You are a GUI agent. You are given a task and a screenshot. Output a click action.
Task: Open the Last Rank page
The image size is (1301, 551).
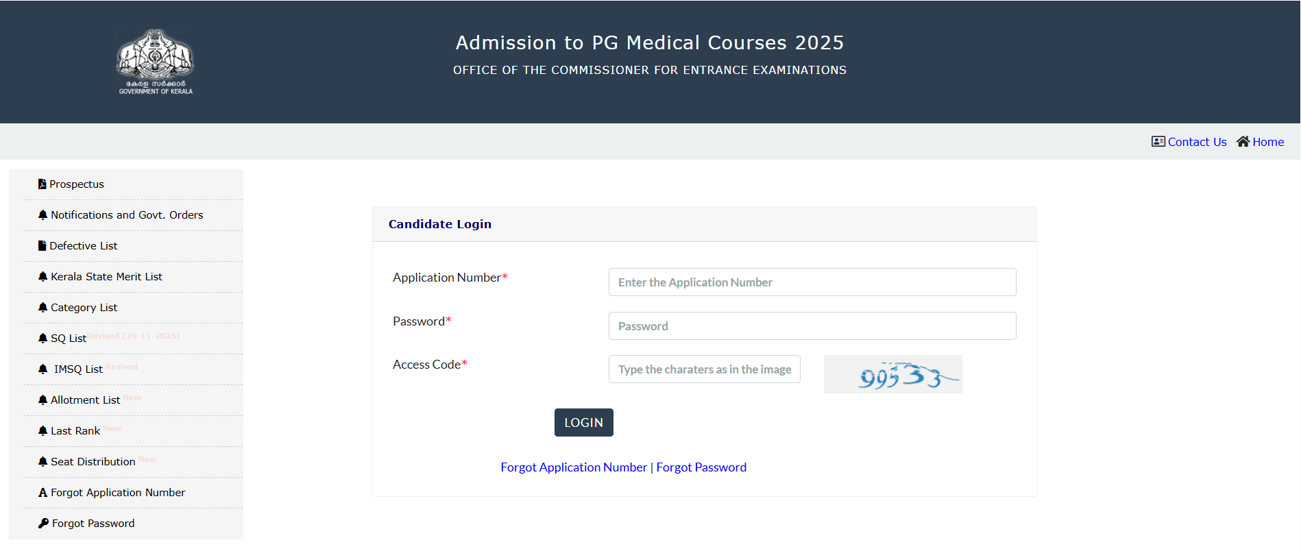coord(75,430)
